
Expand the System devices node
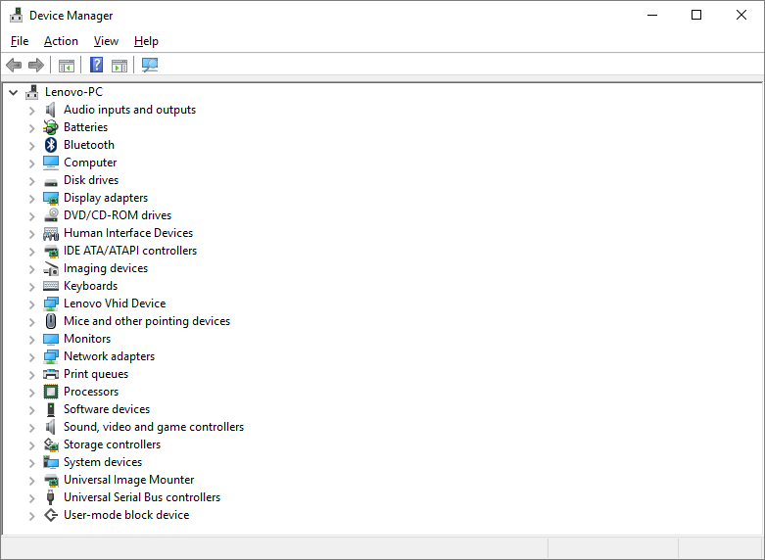pos(31,462)
